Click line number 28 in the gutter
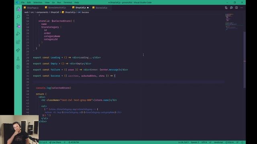Image resolution: width=257 pixels, height=144 pixels. tap(28, 58)
